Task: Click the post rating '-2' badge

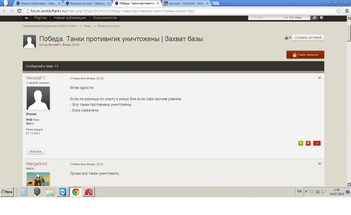Action: coord(317,143)
